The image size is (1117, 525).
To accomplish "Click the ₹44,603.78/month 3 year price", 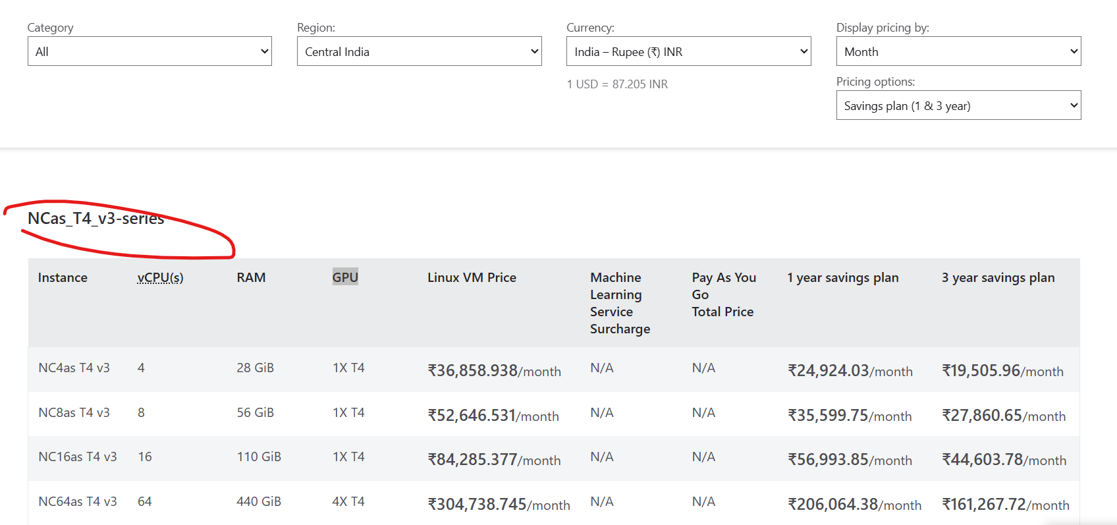I will pos(1004,459).
